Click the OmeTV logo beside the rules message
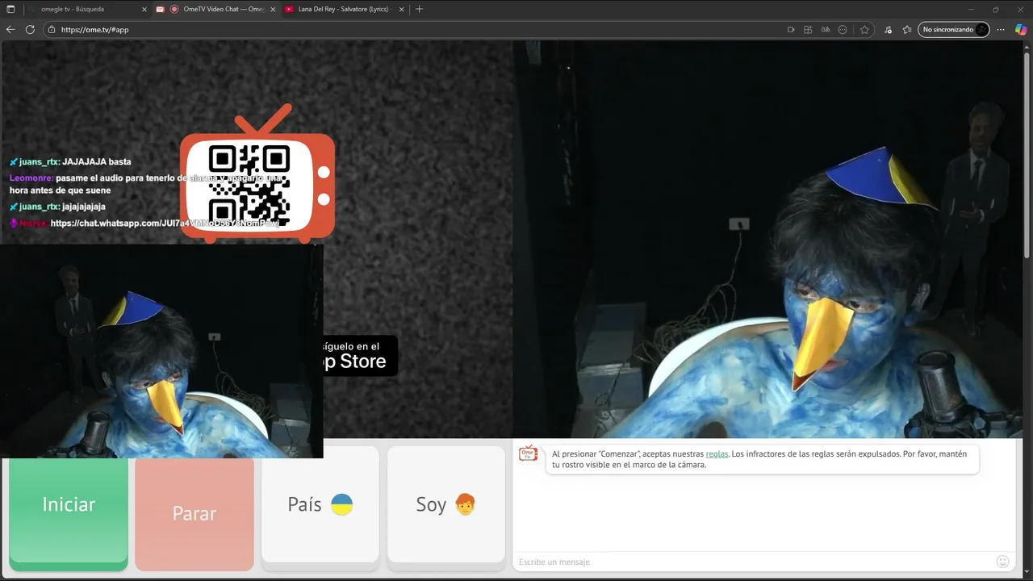 tap(528, 454)
